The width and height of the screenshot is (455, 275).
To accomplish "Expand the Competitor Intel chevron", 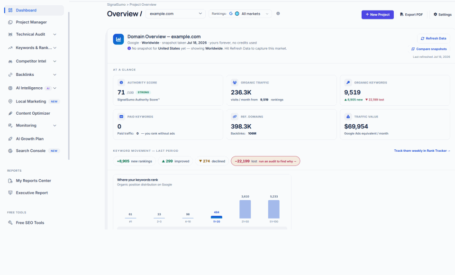I will click(x=55, y=61).
